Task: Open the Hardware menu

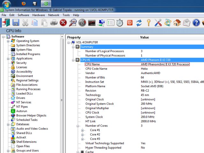Action: [38, 15]
